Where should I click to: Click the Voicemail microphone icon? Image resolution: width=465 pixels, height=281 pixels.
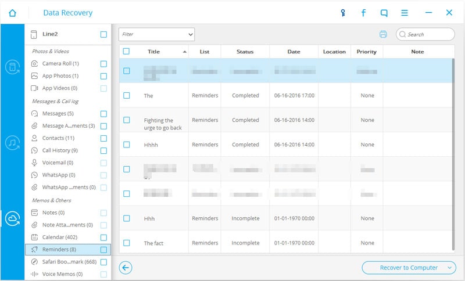[x=34, y=163]
